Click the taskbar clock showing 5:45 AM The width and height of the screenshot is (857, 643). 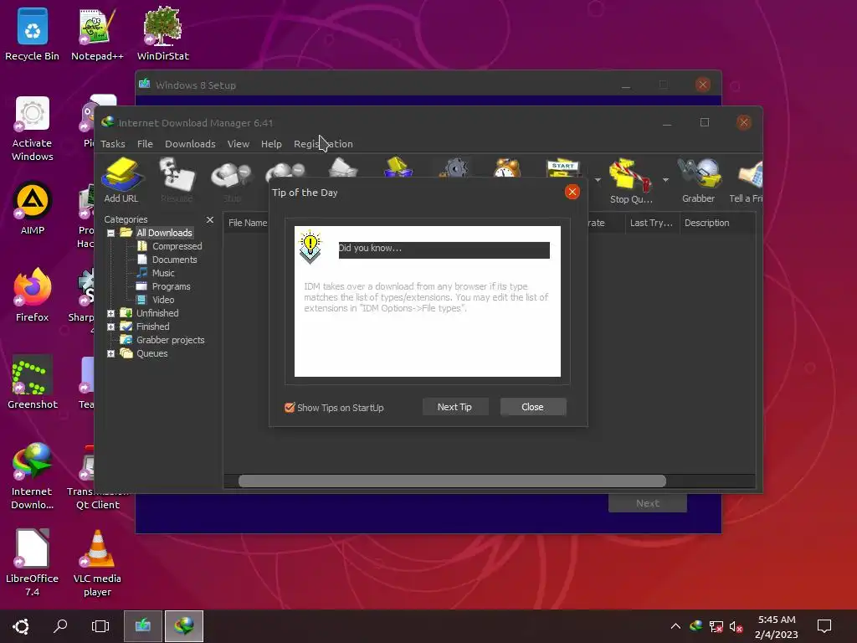pyautogui.click(x=776, y=626)
